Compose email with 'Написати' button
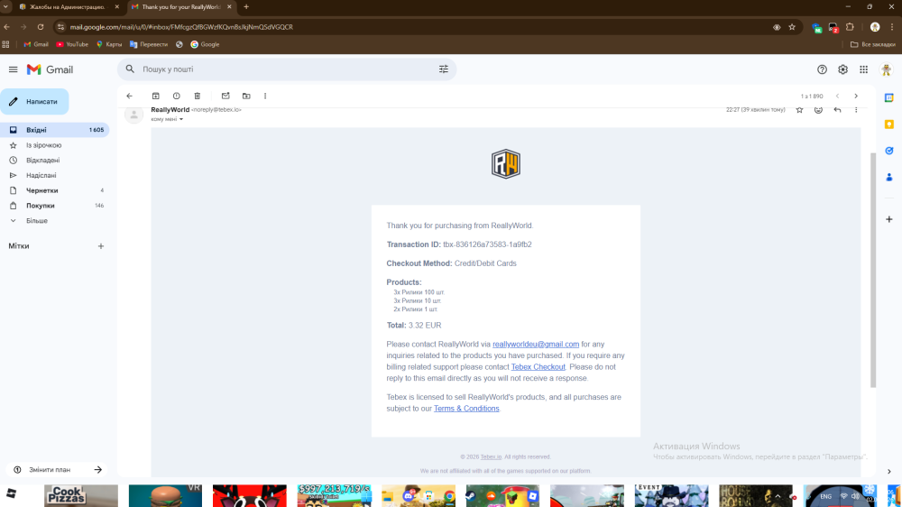The width and height of the screenshot is (902, 507). click(34, 102)
